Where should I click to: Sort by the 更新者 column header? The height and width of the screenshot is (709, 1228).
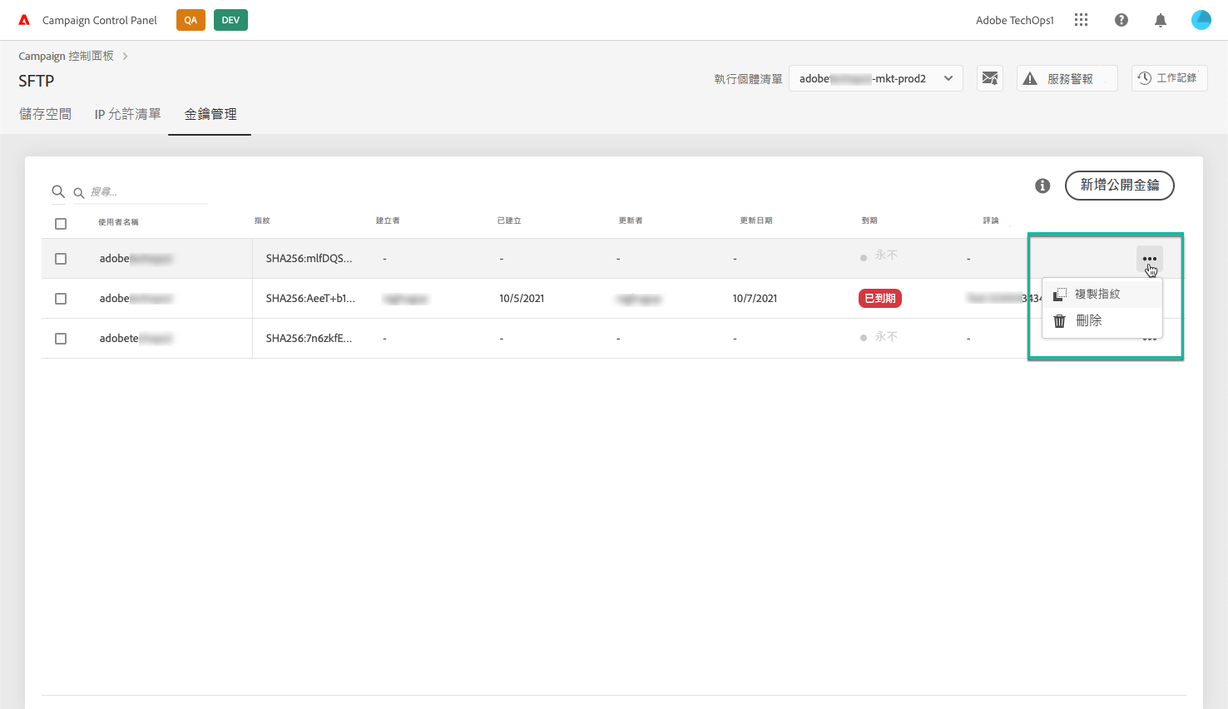click(x=631, y=221)
